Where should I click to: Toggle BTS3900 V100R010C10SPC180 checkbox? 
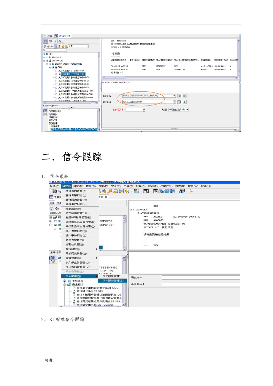point(50,64)
